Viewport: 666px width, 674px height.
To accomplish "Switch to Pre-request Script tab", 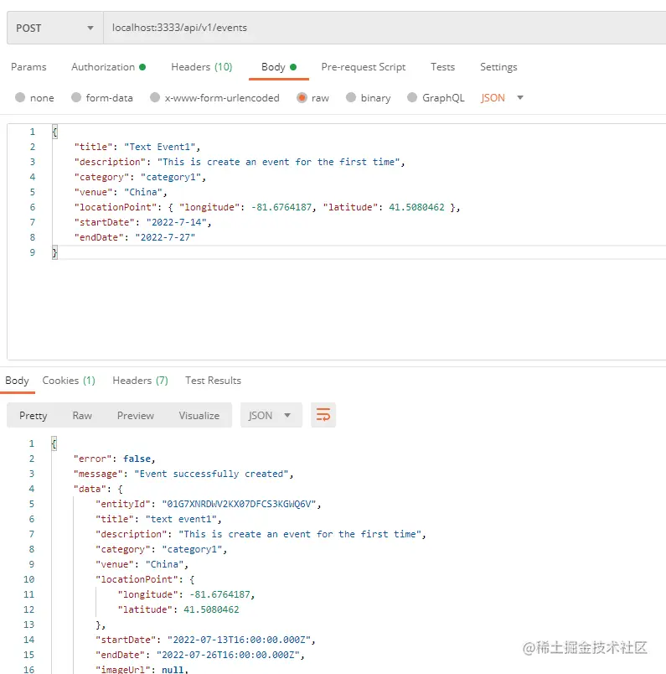I will click(363, 67).
